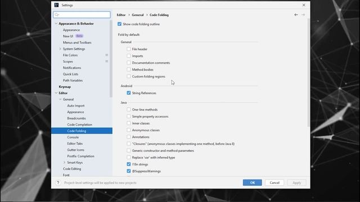Check Replace 'var' with inferred type
The height and width of the screenshot is (202, 360).
[x=129, y=157]
